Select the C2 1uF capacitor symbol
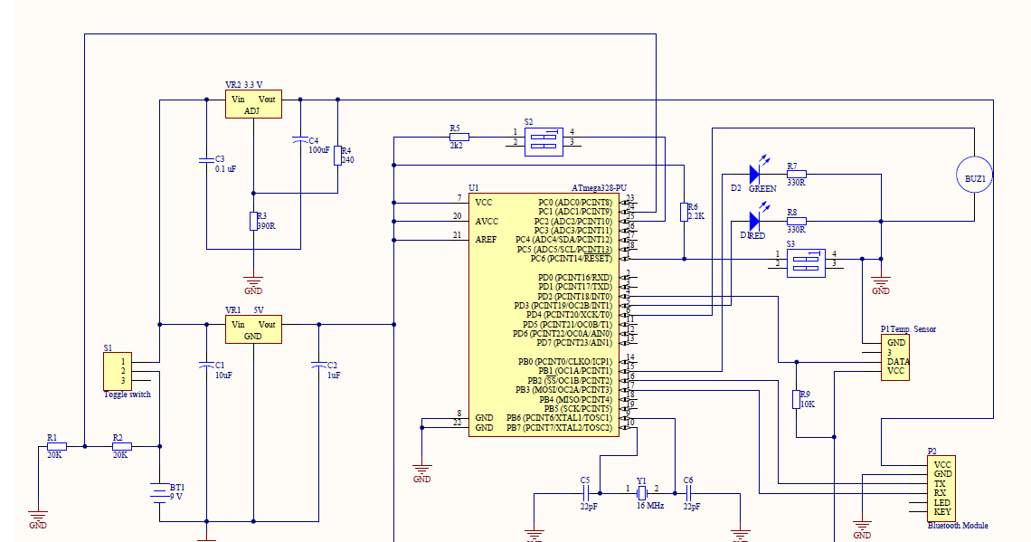 click(319, 365)
